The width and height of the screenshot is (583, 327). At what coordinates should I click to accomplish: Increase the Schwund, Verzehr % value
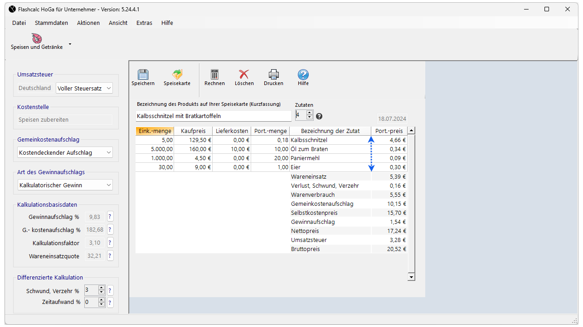coord(102,288)
